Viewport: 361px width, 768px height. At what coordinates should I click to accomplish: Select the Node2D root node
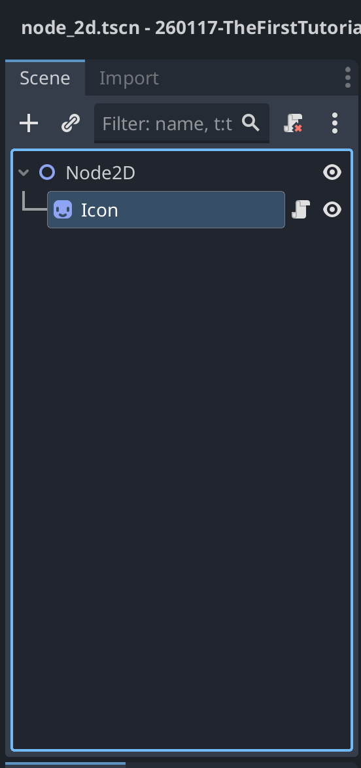coord(101,173)
